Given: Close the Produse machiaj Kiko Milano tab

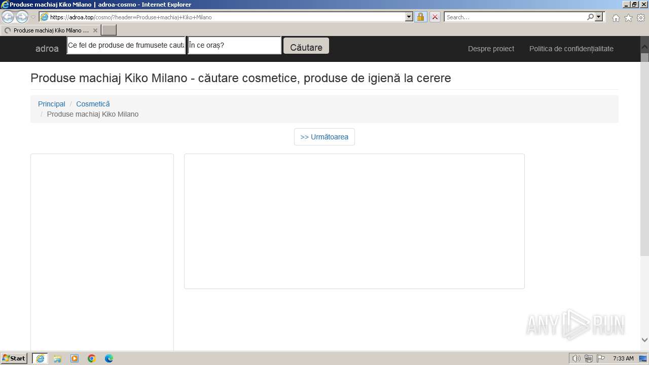Looking at the screenshot, I should (x=95, y=30).
